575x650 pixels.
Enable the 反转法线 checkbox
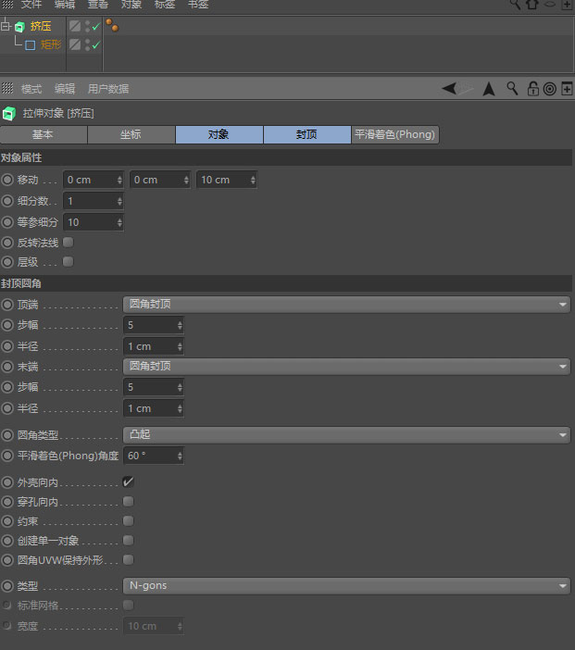[68, 242]
